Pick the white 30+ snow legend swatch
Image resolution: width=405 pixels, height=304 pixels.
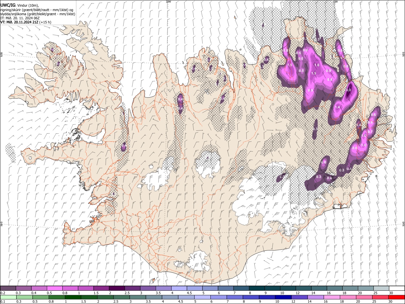397,288
